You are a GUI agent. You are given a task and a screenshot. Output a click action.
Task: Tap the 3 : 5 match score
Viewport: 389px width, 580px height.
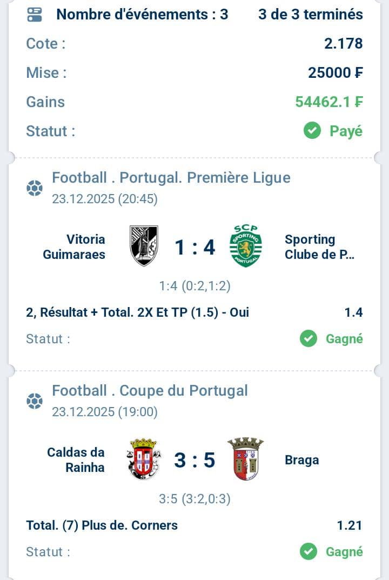coord(194,460)
